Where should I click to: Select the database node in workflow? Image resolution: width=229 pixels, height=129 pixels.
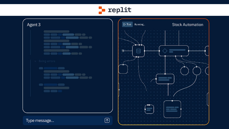pyautogui.click(x=139, y=51)
